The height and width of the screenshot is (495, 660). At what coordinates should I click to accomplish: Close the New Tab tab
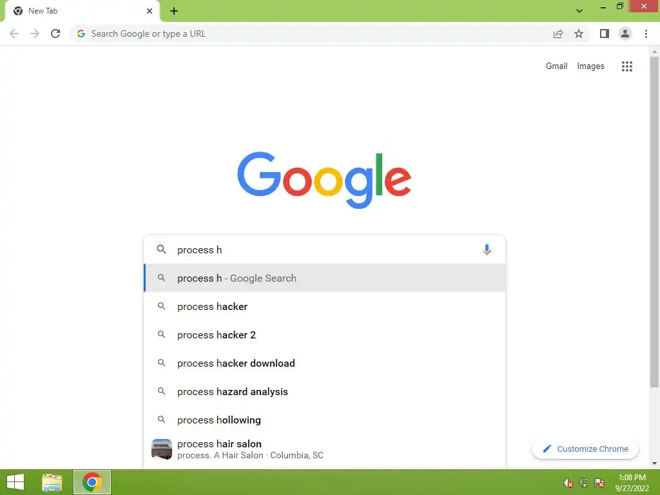pos(150,11)
